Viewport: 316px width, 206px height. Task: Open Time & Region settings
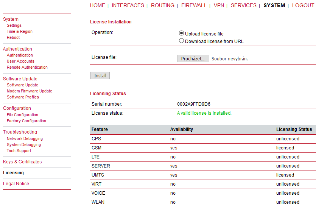tap(20, 31)
